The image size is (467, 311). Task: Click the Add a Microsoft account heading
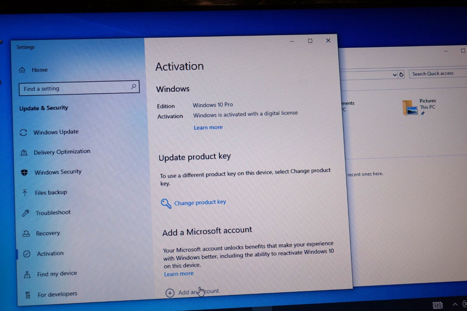207,231
